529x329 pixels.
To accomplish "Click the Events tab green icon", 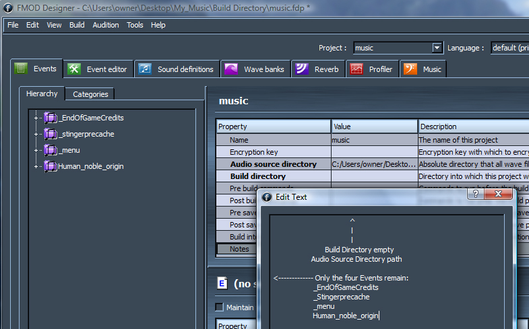I will pyautogui.click(x=21, y=69).
